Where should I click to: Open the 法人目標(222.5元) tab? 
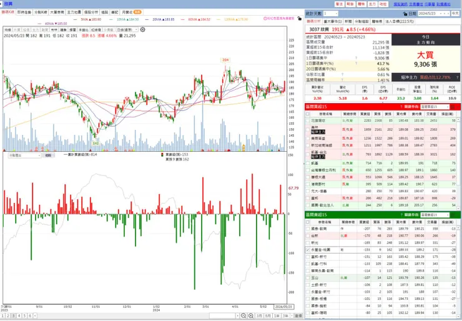(400, 21)
